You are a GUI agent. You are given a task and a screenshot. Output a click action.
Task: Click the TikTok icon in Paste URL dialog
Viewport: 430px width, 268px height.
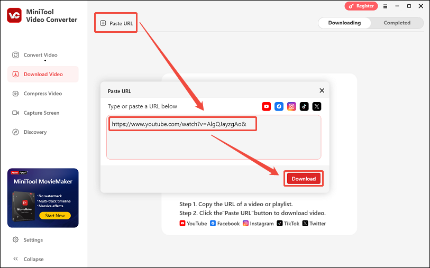[x=304, y=106]
